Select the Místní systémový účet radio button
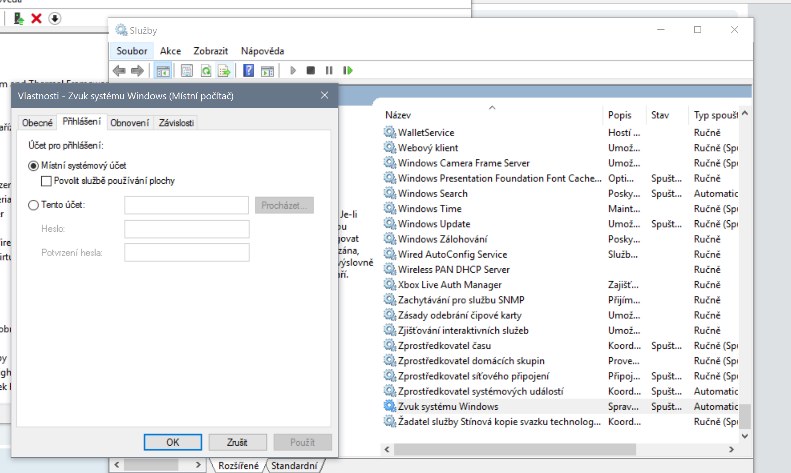The height and width of the screenshot is (473, 791). [x=33, y=166]
